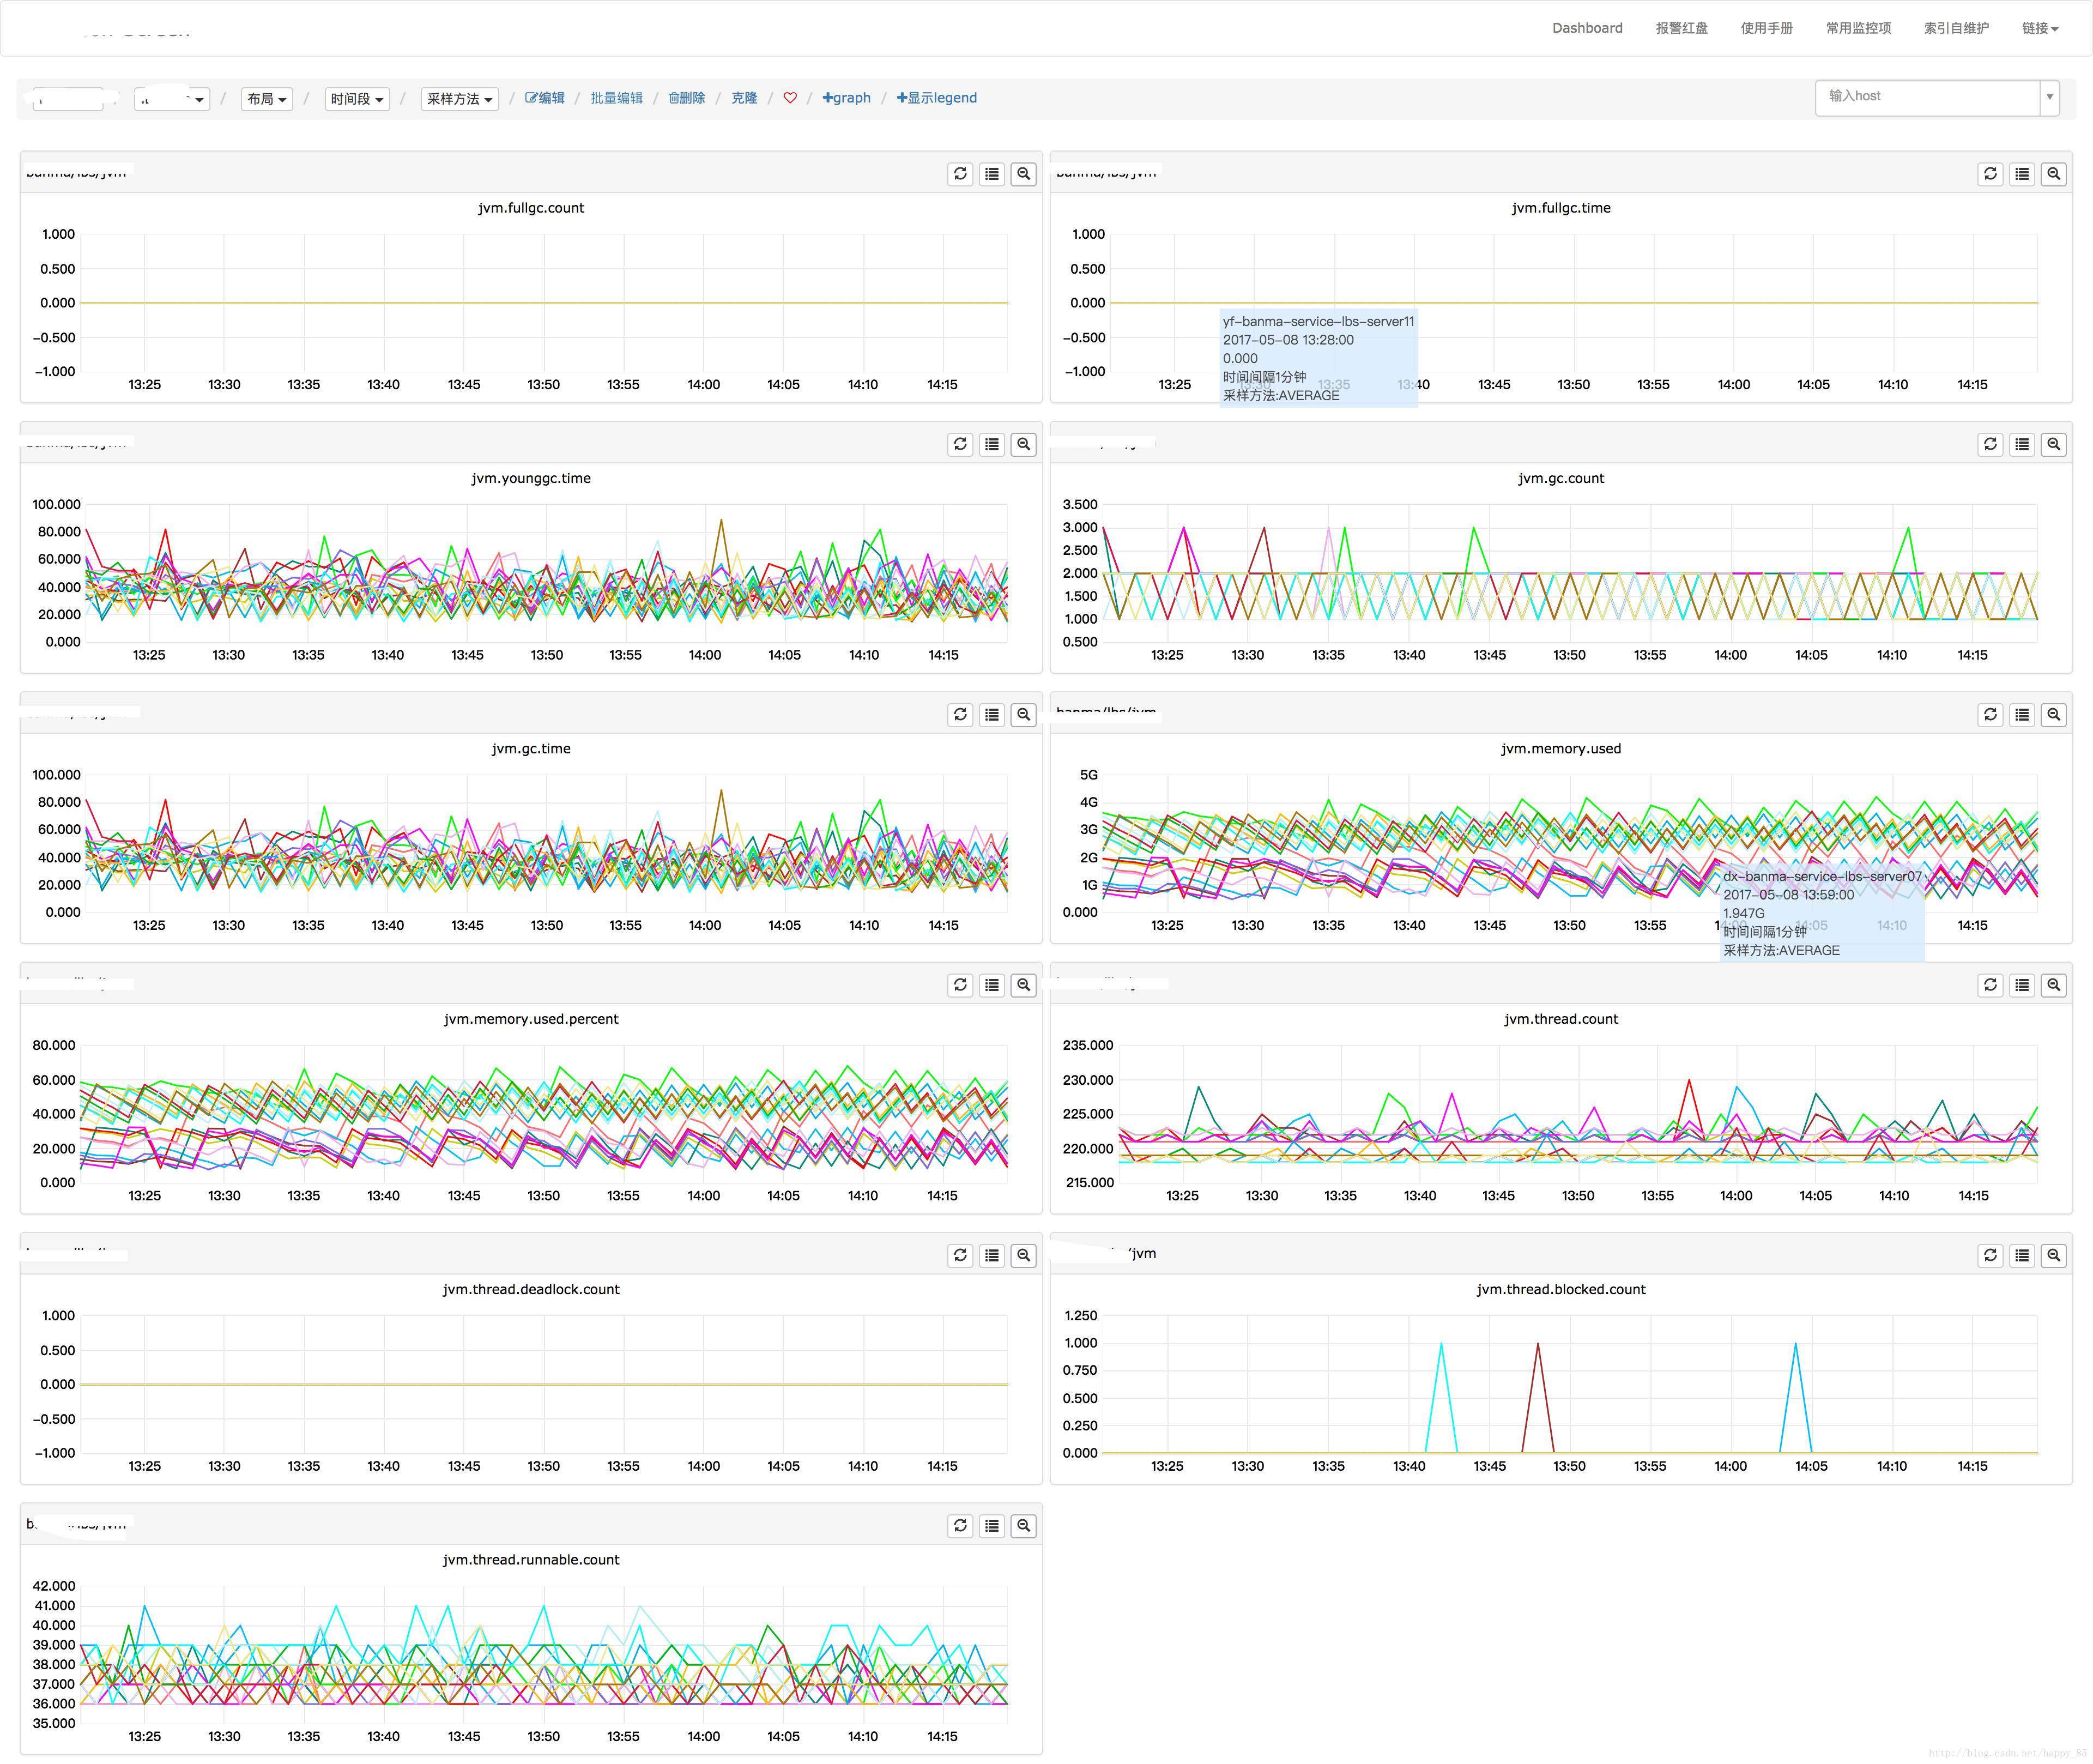The width and height of the screenshot is (2093, 1764).
Task: Open list icon on jvm.thread.runnable.count panel
Action: (x=992, y=1526)
